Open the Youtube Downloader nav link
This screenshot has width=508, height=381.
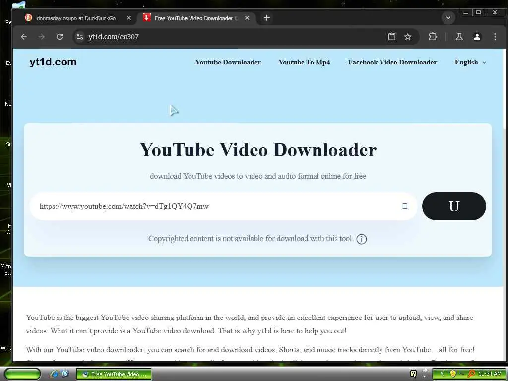[x=228, y=62]
